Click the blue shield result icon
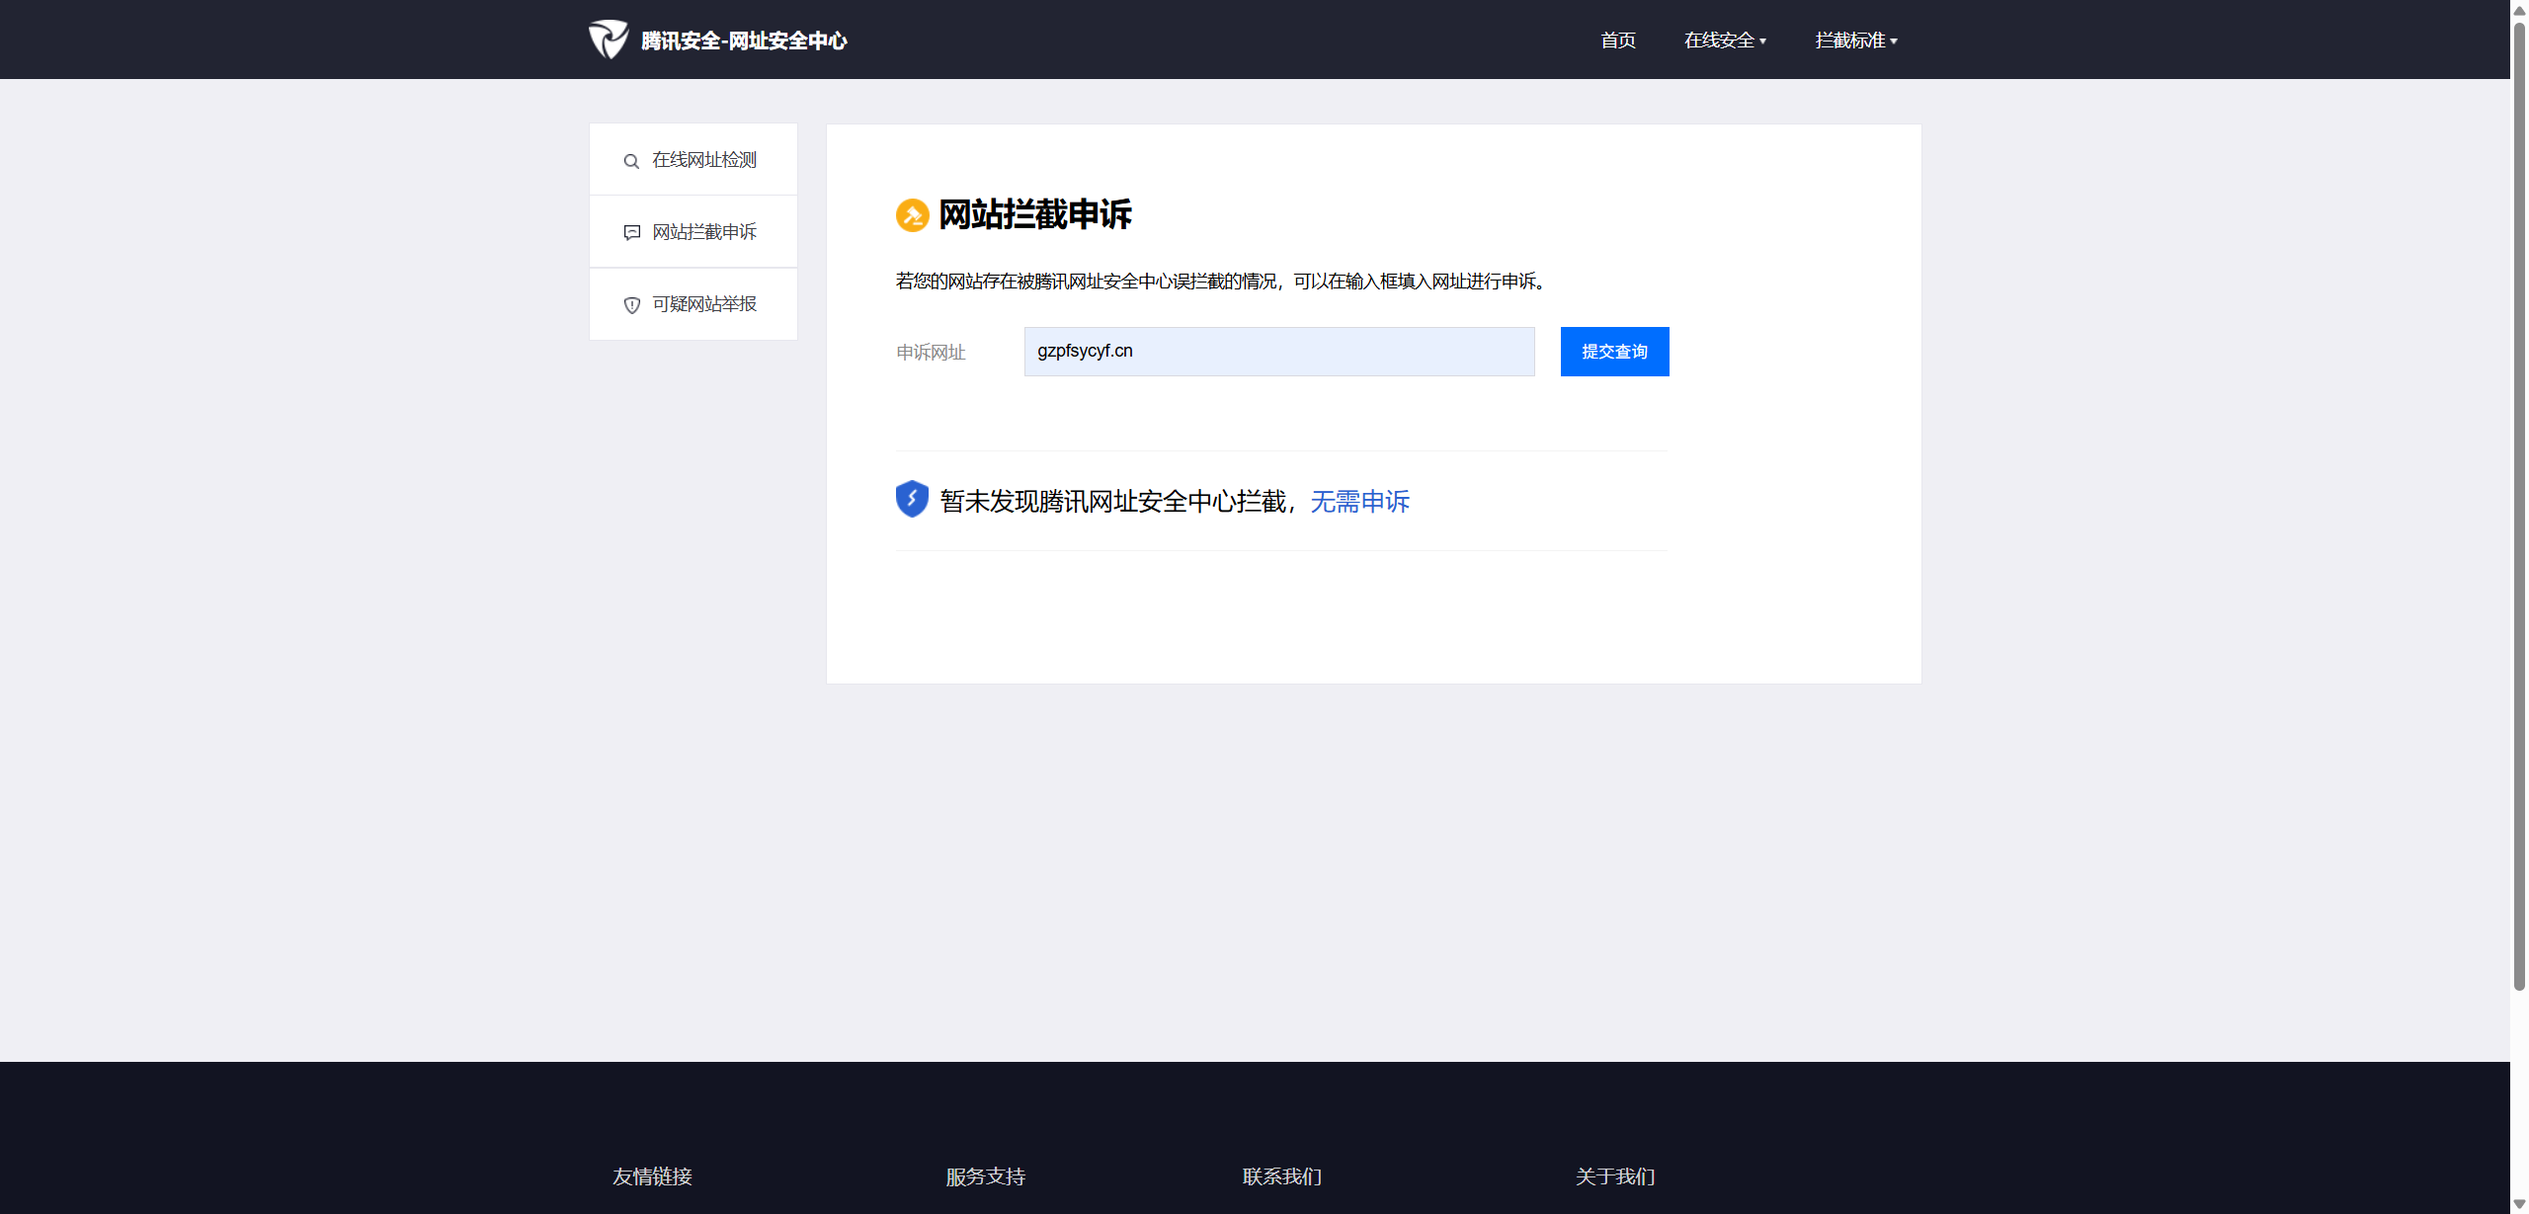This screenshot has height=1214, width=2529. 912,499
